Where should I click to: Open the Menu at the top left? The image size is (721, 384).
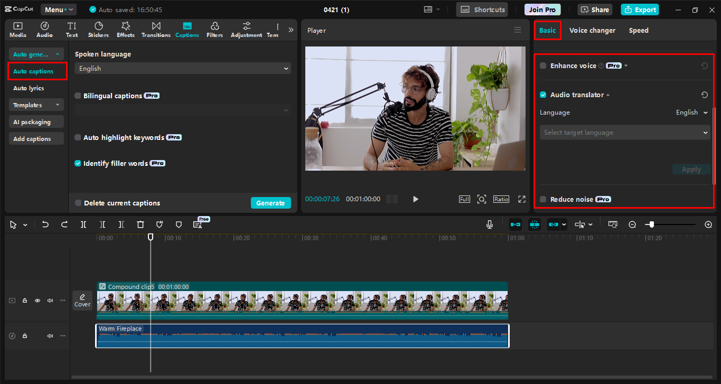58,9
